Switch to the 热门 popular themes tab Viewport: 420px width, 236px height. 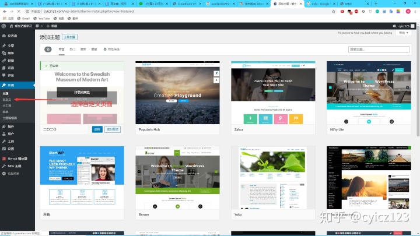[72, 50]
